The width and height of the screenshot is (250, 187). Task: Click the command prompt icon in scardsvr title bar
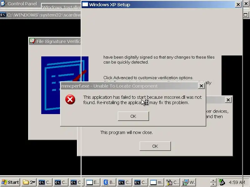[3, 15]
